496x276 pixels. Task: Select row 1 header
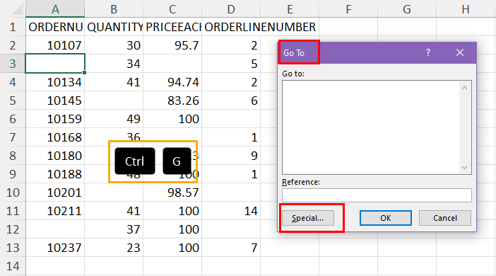tap(13, 27)
